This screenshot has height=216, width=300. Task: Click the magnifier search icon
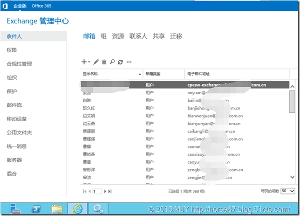point(112,62)
